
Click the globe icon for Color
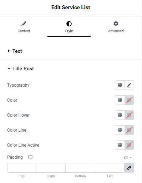point(120,100)
